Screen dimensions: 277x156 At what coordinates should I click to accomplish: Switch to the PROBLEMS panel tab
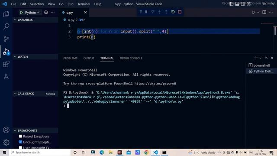(70, 58)
